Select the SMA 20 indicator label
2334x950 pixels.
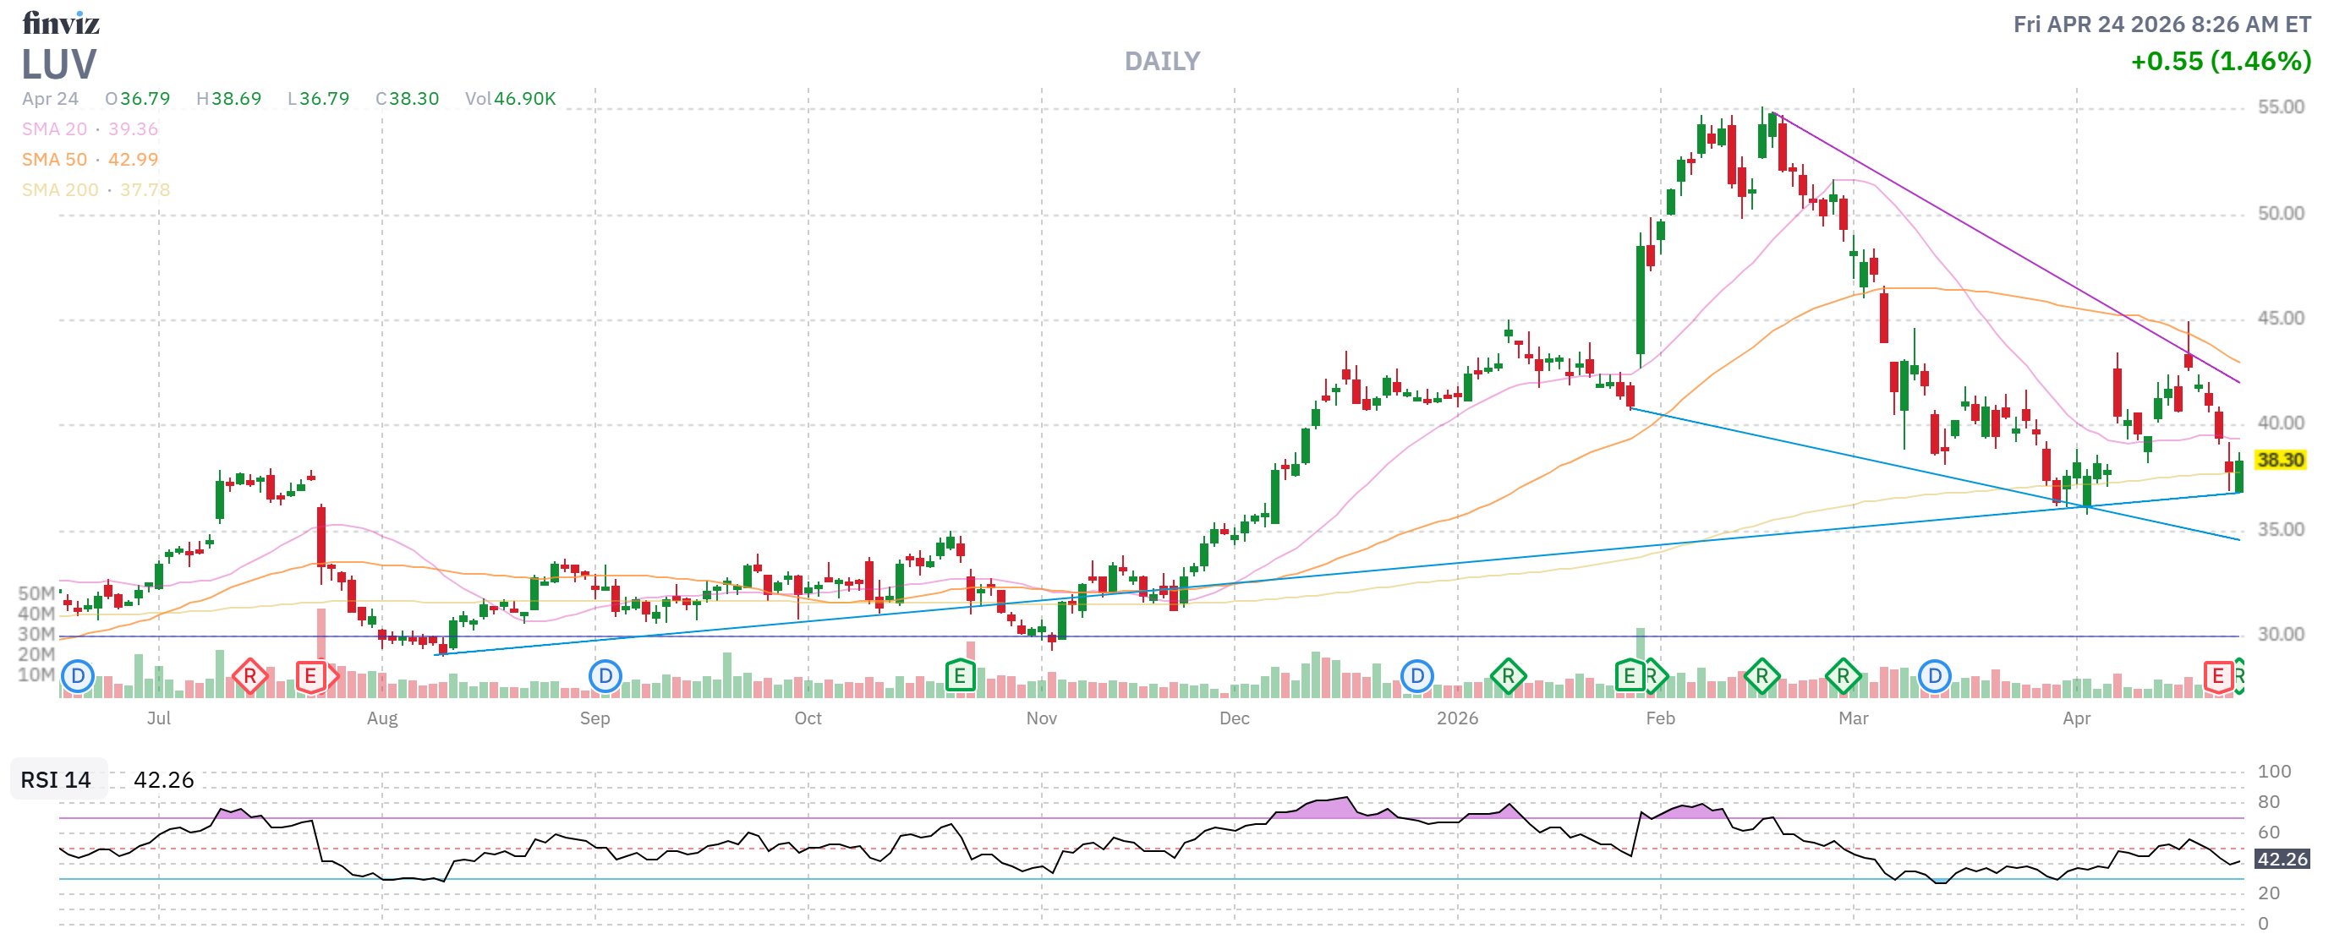coord(54,128)
